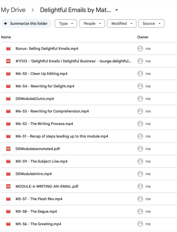Open the Modified filter dropdown

pyautogui.click(x=122, y=23)
